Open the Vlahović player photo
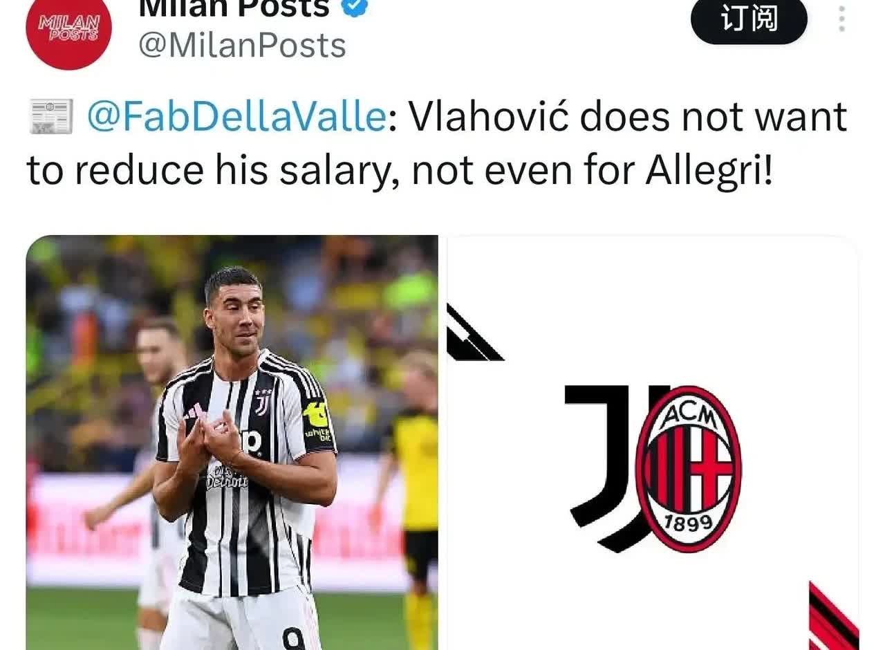 point(232,443)
